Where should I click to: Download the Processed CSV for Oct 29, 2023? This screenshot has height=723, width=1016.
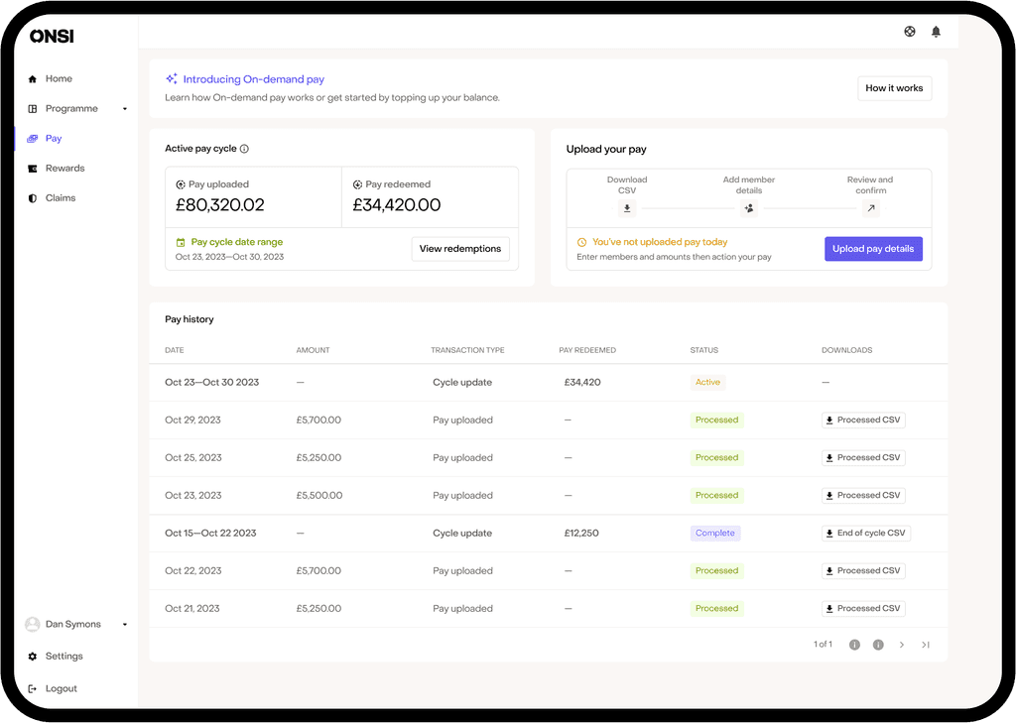[x=863, y=420]
